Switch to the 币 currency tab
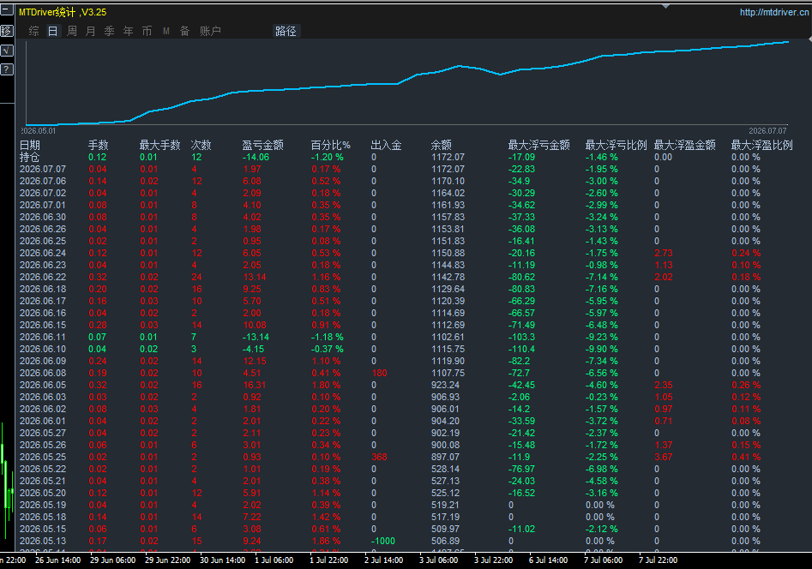Viewport: 812px width, 569px height. tap(147, 31)
